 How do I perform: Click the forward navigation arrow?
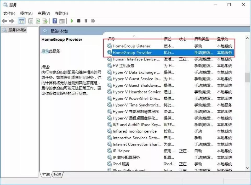point(12,21)
